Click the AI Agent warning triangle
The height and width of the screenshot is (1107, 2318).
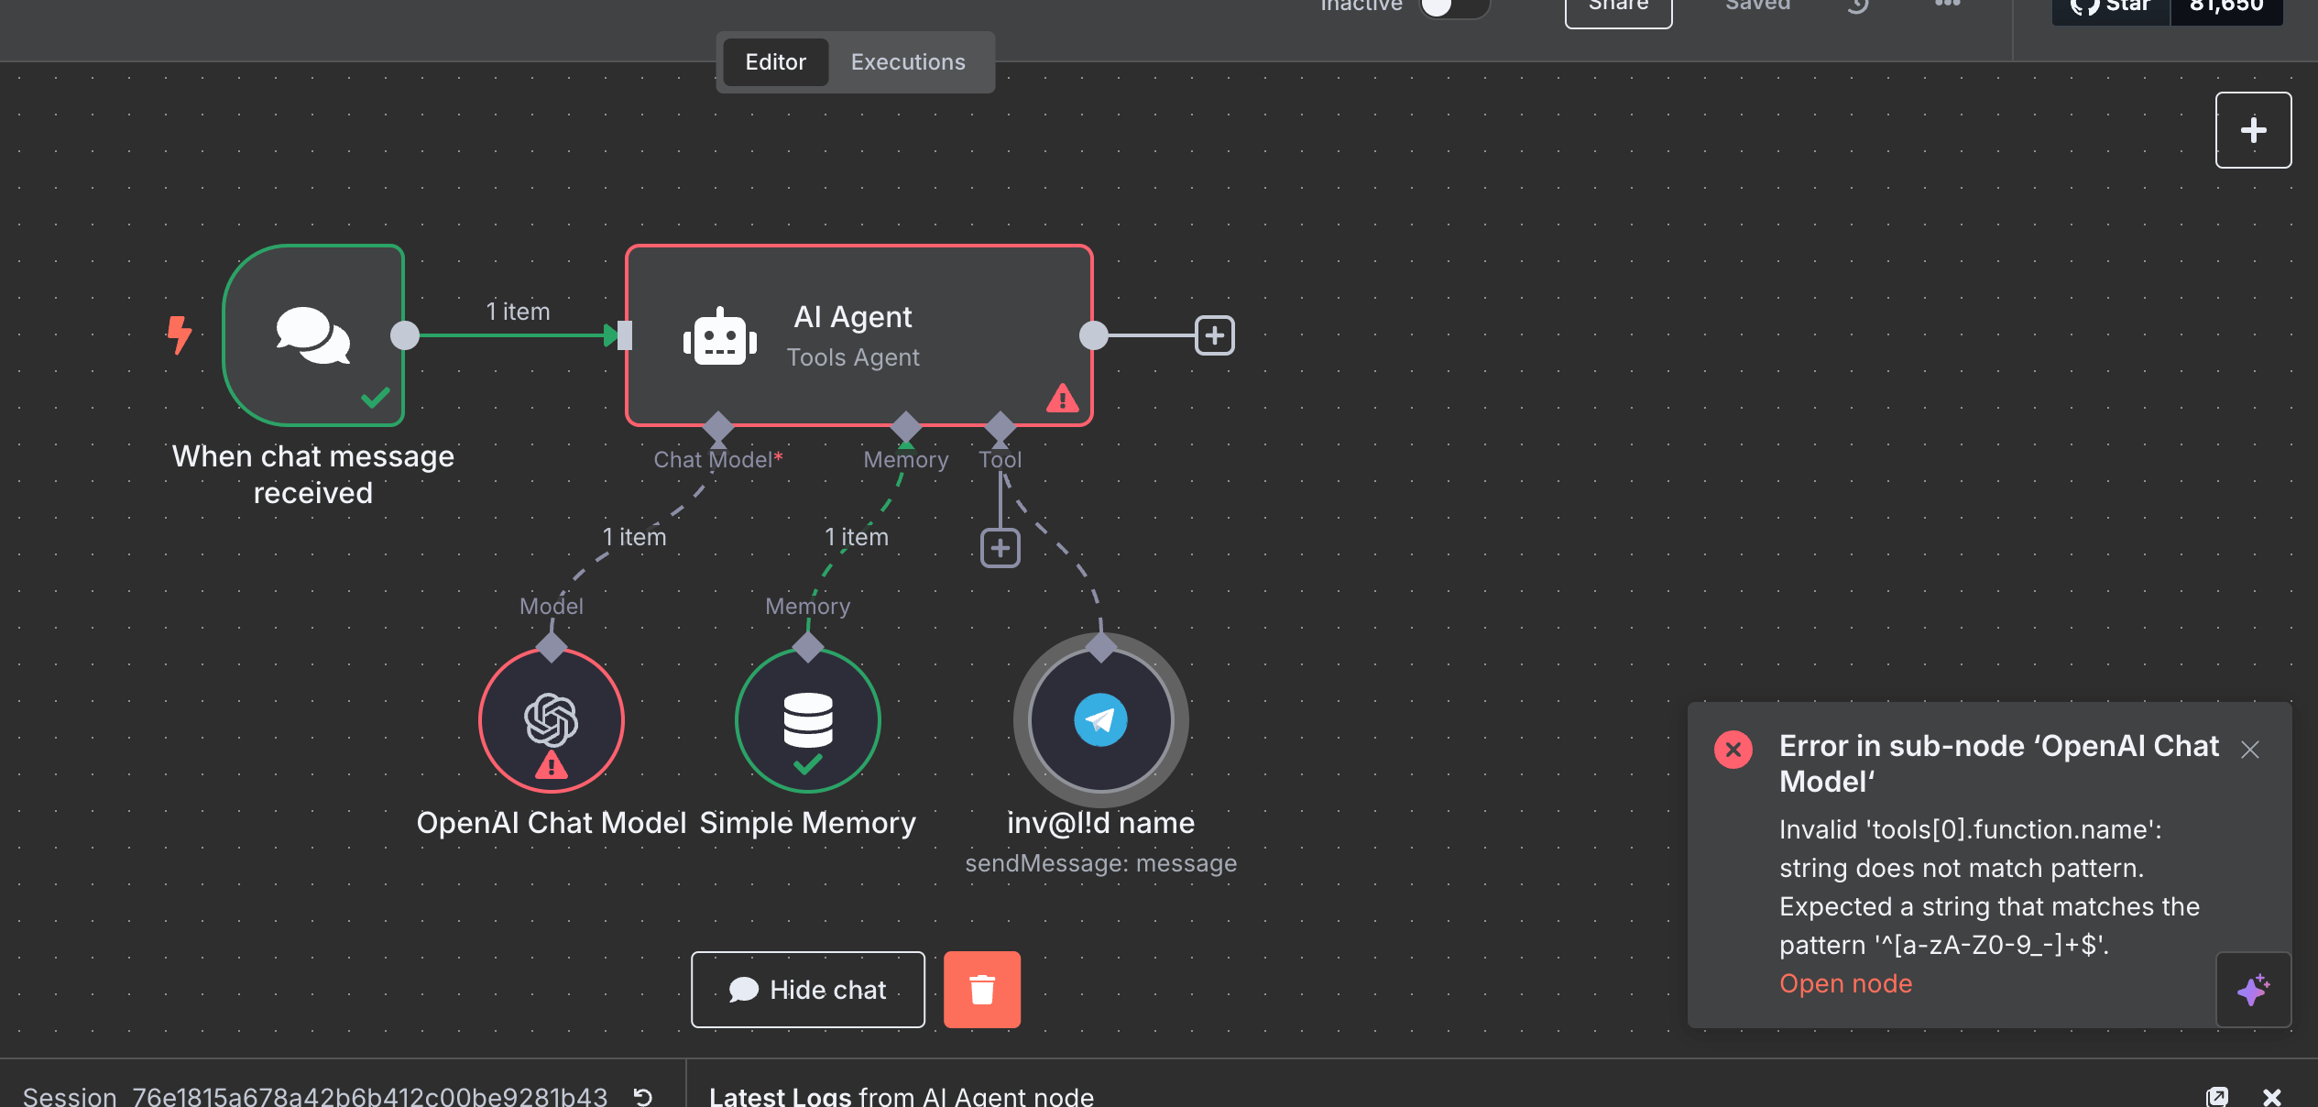click(1062, 399)
